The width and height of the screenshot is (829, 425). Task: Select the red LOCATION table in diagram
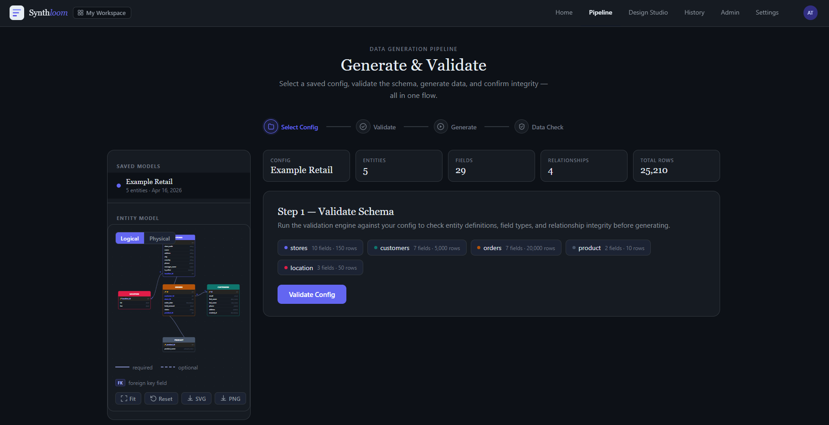click(x=134, y=300)
